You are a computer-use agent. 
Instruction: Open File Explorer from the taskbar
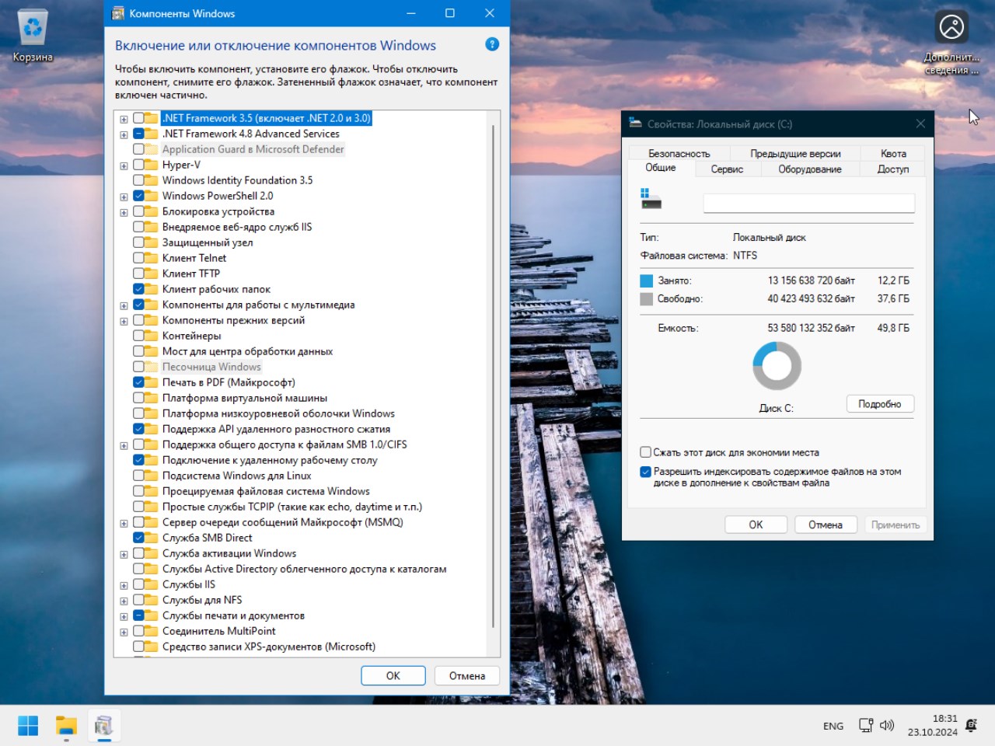click(66, 726)
